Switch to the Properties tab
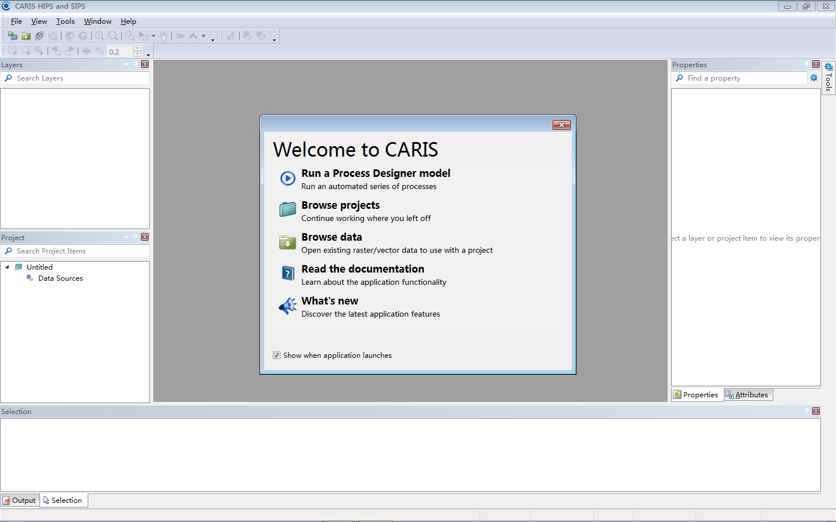 697,394
